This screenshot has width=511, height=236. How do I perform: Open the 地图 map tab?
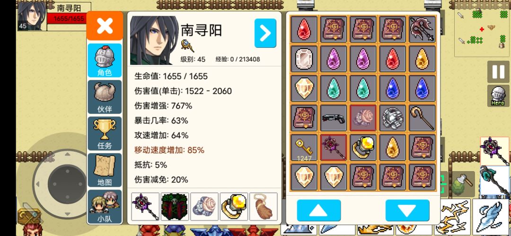coord(105,170)
